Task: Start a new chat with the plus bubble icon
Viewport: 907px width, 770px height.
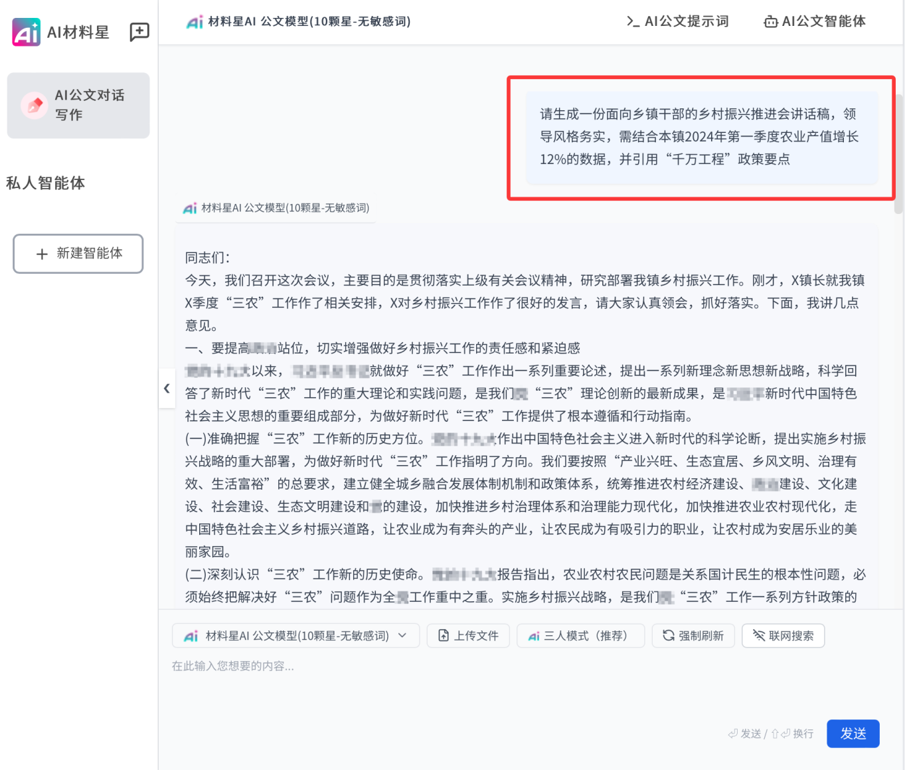Action: pyautogui.click(x=139, y=32)
